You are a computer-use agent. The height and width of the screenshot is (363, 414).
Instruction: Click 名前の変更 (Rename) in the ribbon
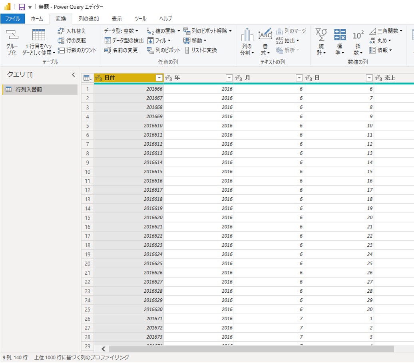pos(121,50)
